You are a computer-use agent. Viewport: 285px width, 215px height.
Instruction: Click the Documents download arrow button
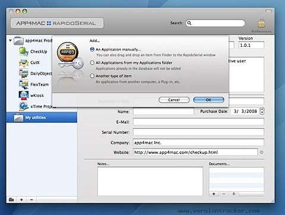[x=234, y=194]
